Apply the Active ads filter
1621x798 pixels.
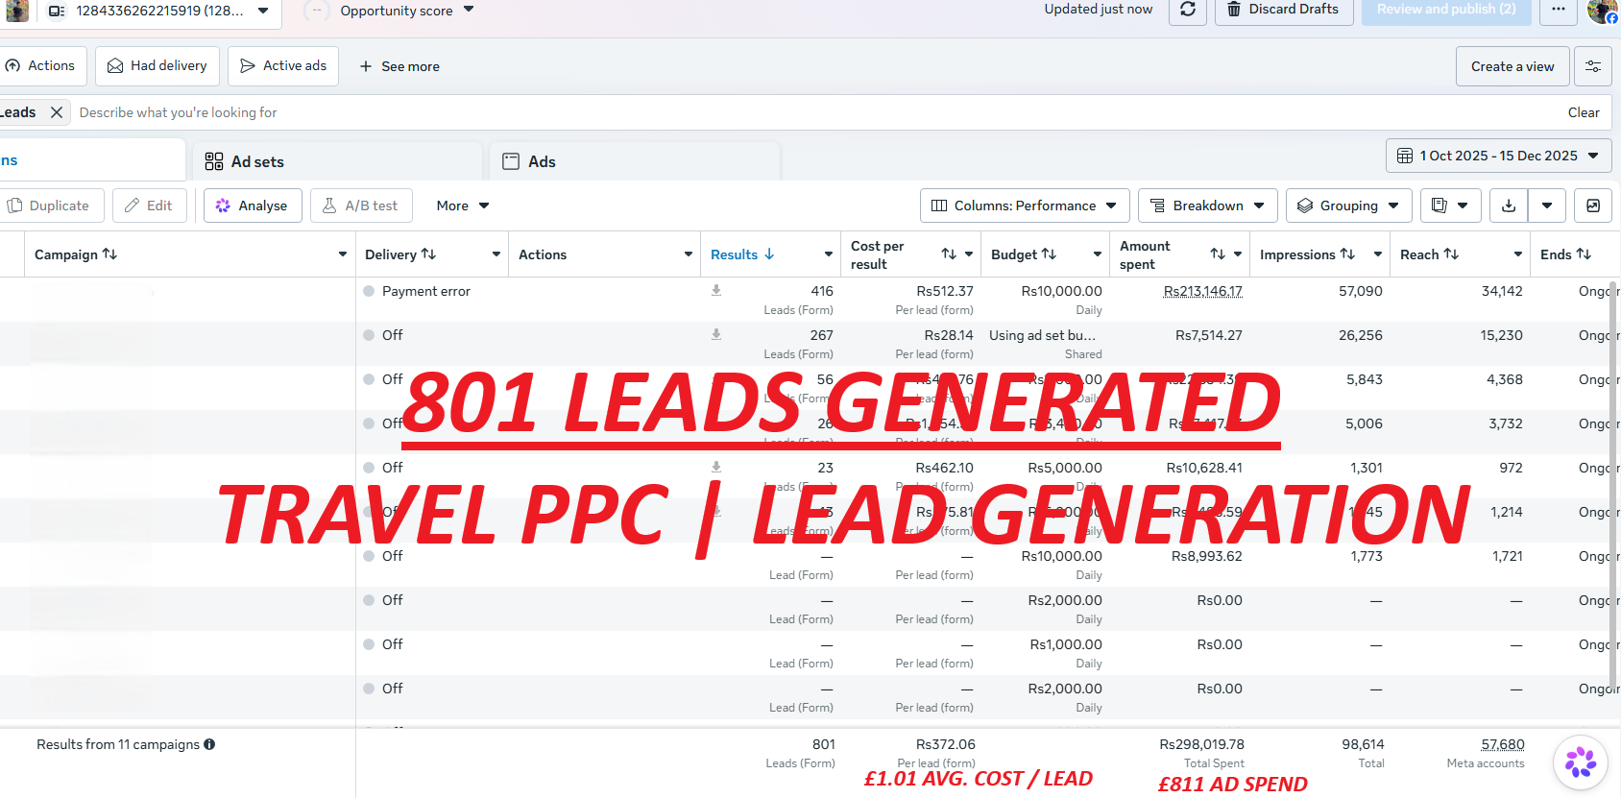click(x=283, y=66)
